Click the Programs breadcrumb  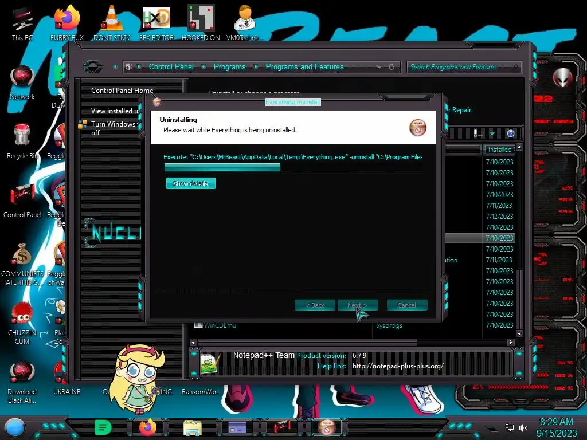[229, 66]
